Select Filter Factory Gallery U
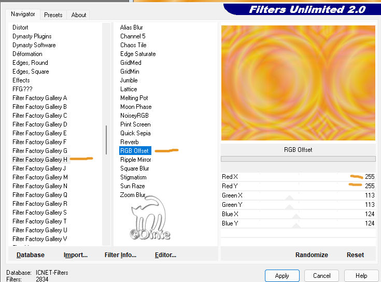This screenshot has height=282, width=381. pyautogui.click(x=39, y=230)
